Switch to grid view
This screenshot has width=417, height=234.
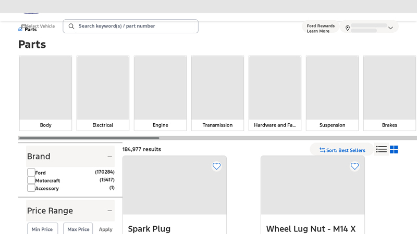pyautogui.click(x=394, y=149)
